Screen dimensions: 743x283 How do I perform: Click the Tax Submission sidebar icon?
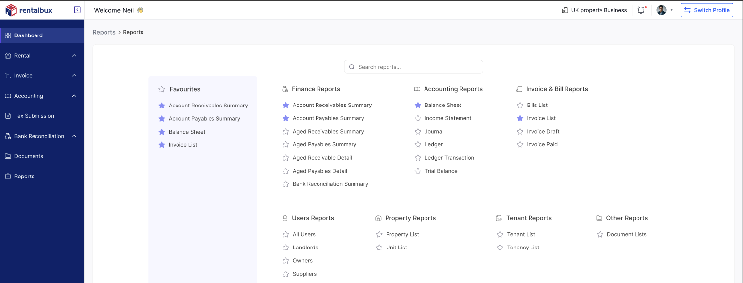click(8, 116)
